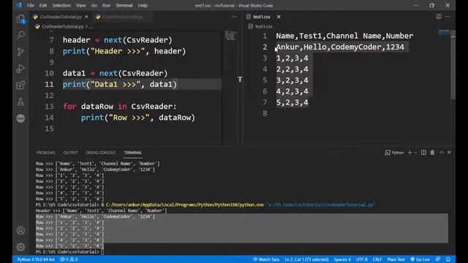This screenshot has width=468, height=263.
Task: Click the code minimap in left editor
Action: (x=231, y=36)
